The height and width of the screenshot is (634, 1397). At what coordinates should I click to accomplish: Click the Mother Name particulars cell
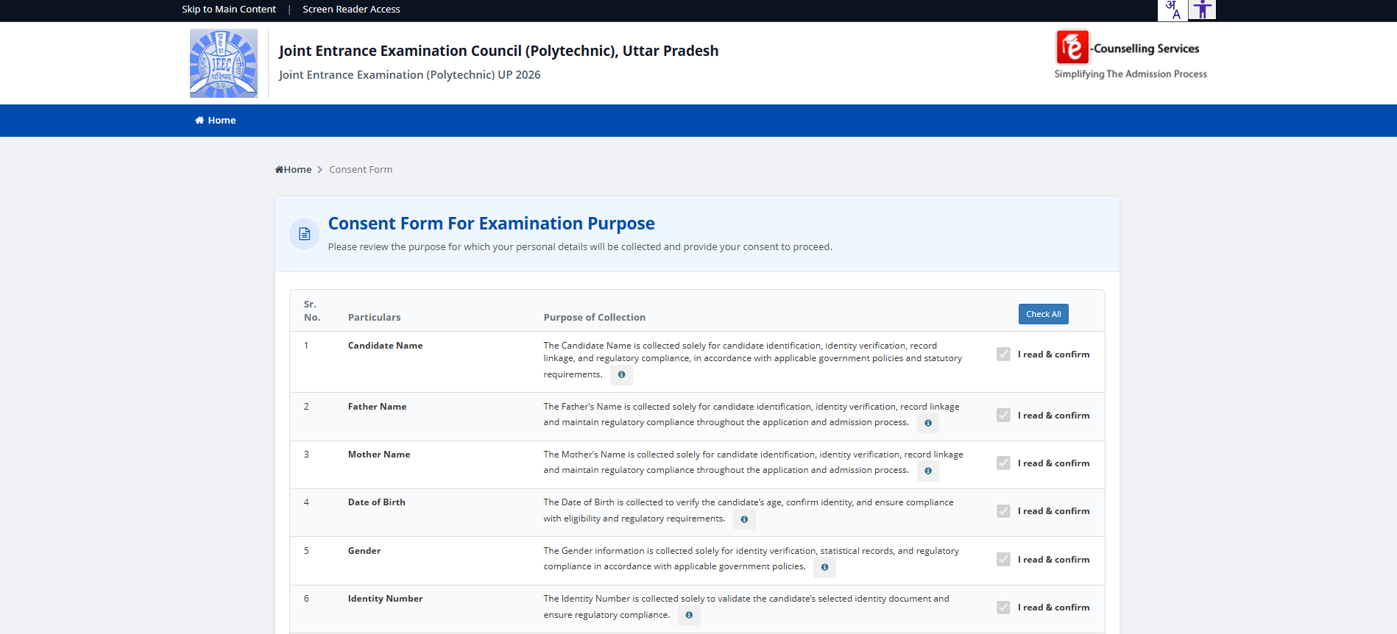[379, 455]
